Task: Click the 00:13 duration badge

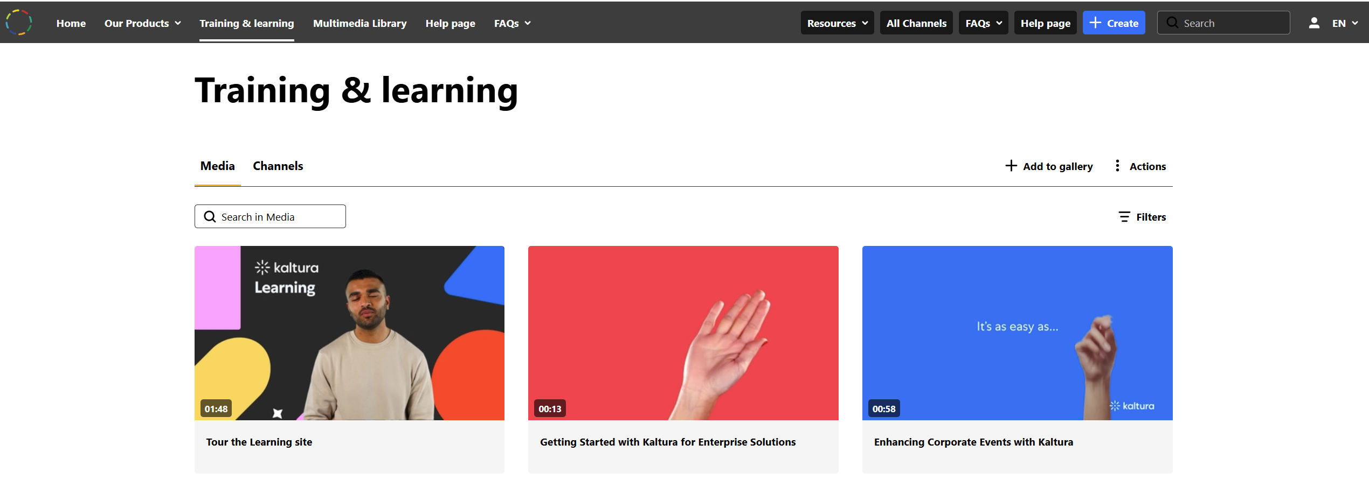Action: coord(550,408)
